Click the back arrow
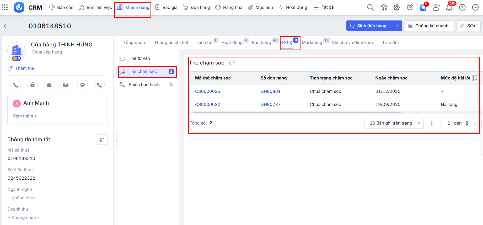This screenshot has height=225, width=483. (6, 26)
